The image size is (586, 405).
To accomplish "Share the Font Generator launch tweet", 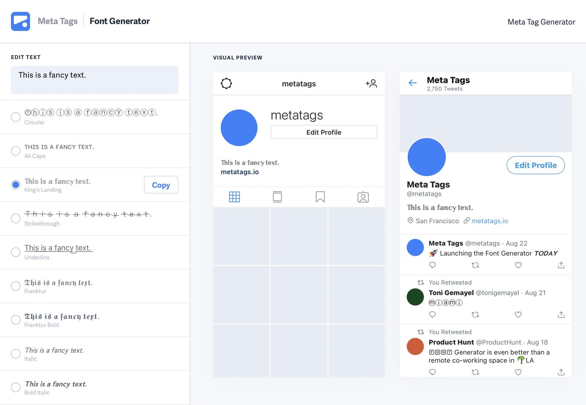I will (561, 265).
